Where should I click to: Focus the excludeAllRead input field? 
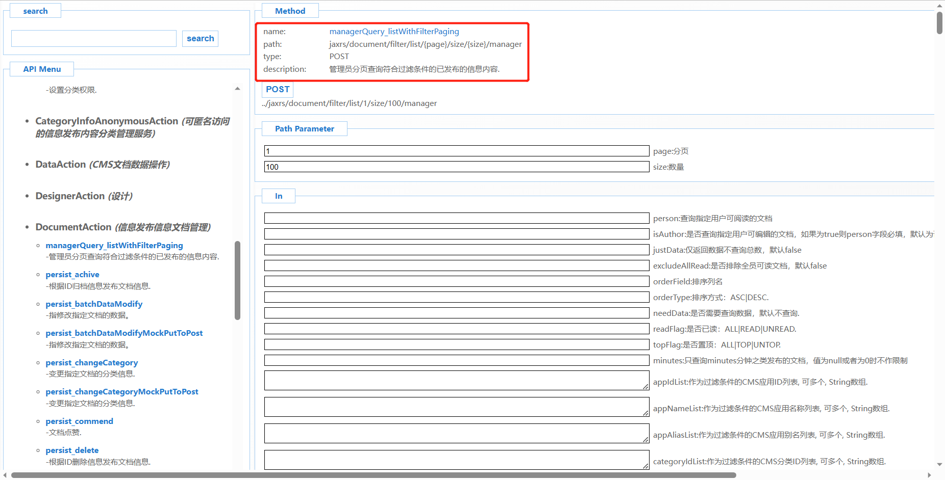457,266
